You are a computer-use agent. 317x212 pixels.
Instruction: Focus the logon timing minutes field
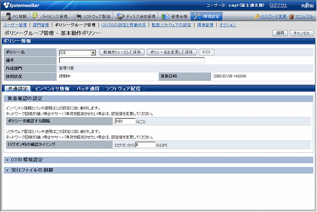coord(145,144)
